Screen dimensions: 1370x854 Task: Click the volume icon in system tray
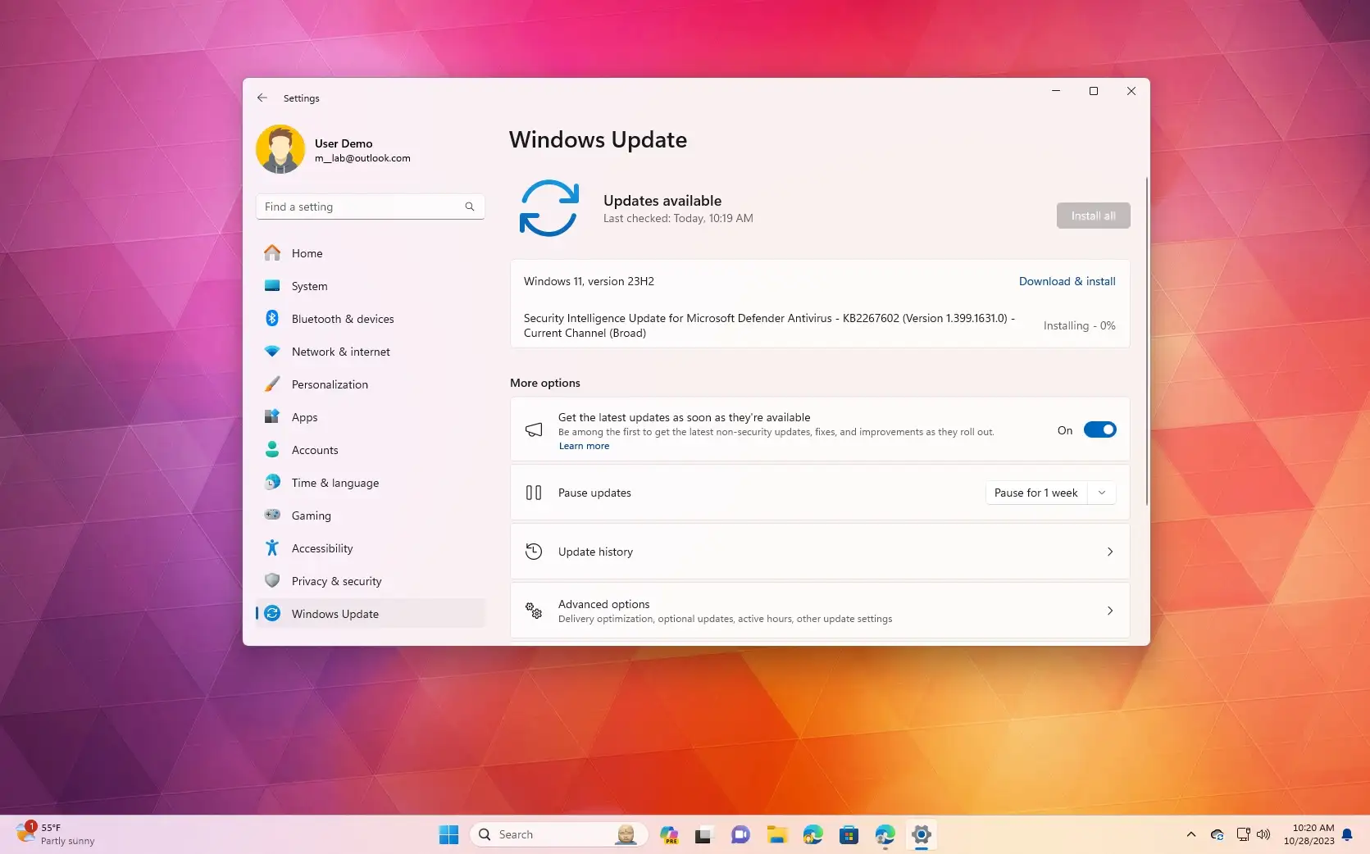(x=1263, y=834)
